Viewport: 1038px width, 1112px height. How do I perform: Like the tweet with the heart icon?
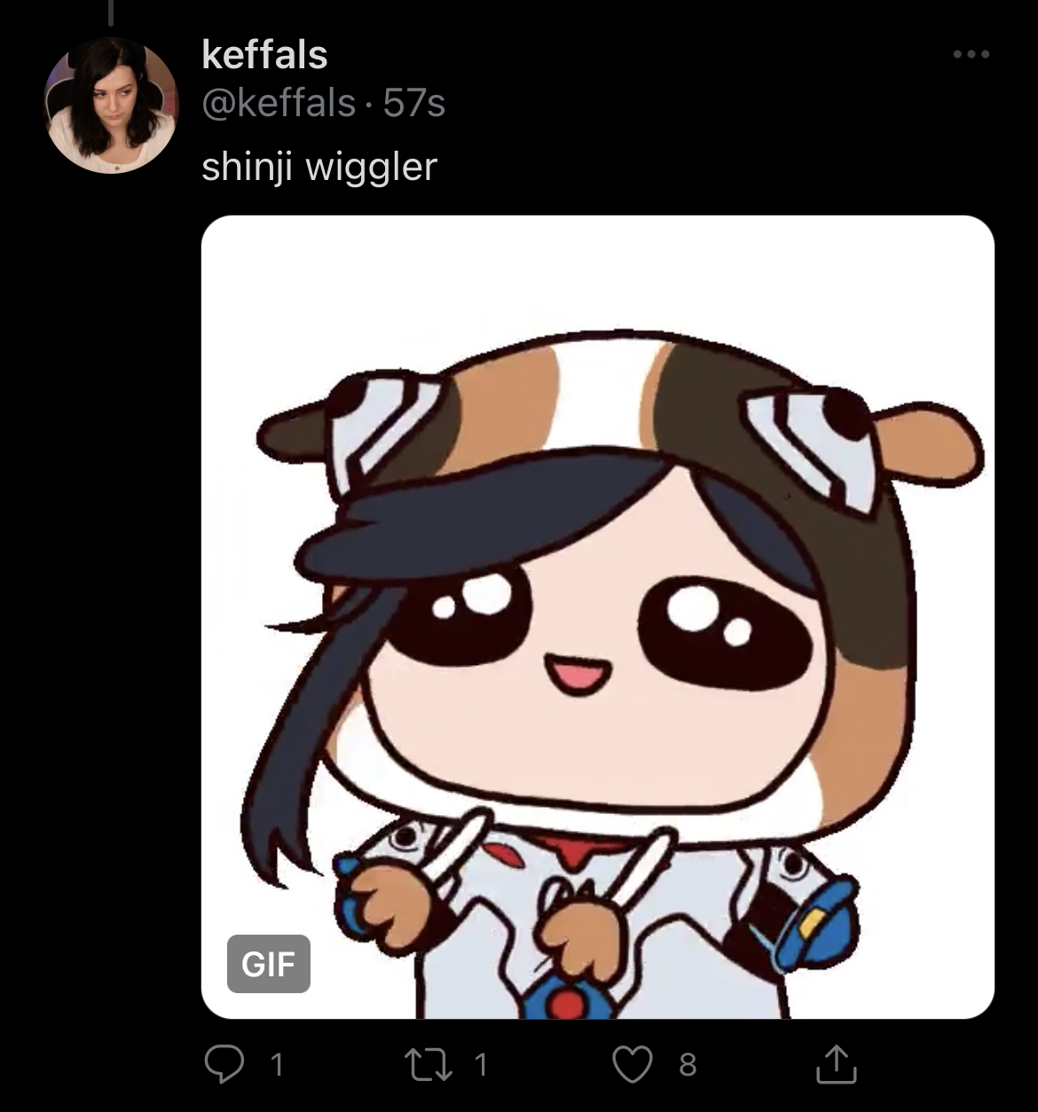click(633, 1064)
